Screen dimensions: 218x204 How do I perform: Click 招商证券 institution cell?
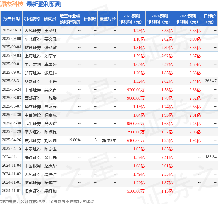(x=33, y=191)
